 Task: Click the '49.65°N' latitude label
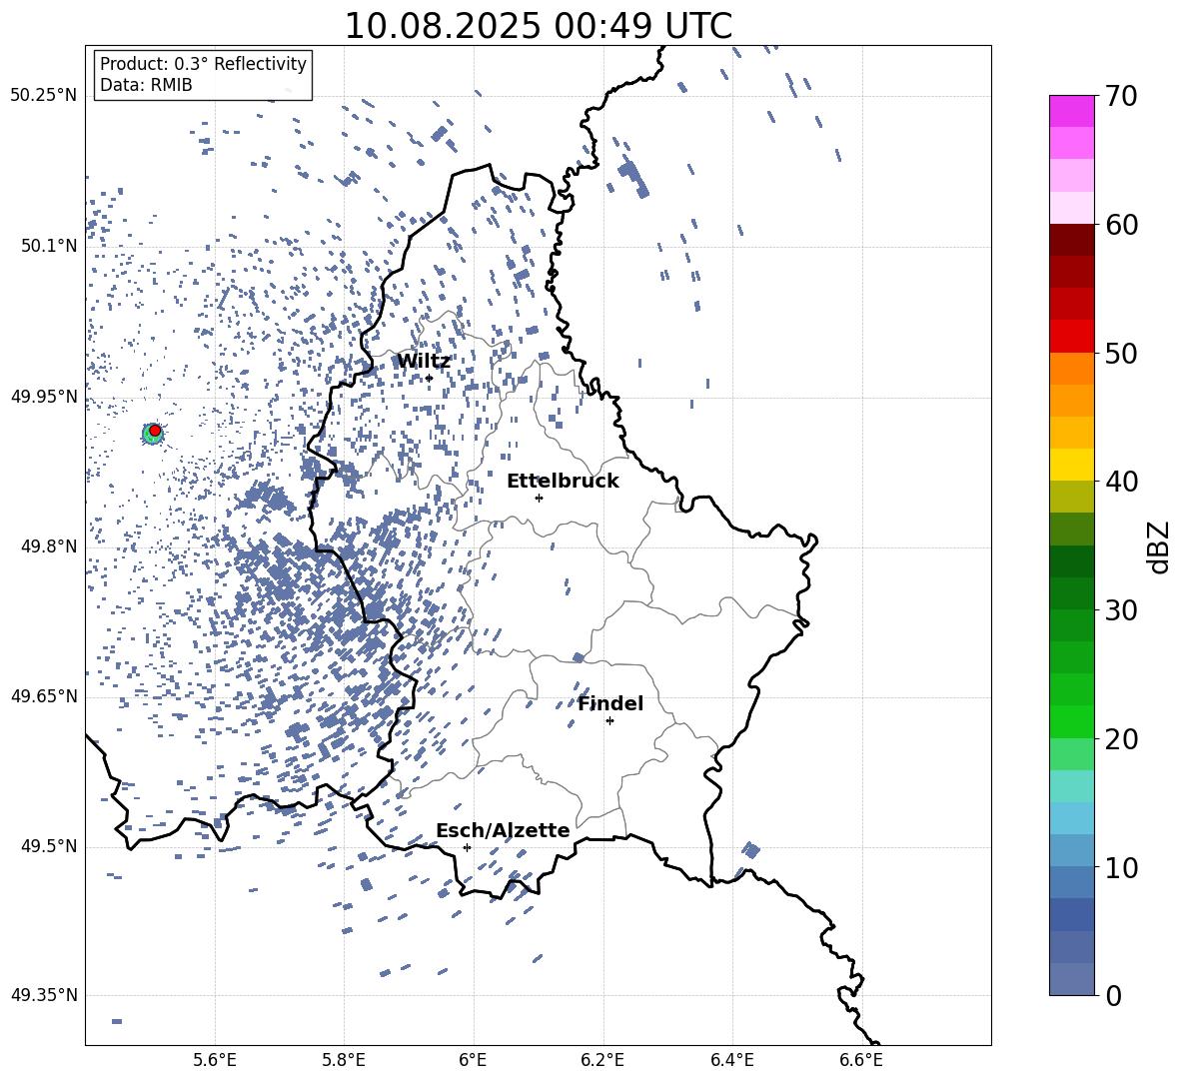pos(44,696)
